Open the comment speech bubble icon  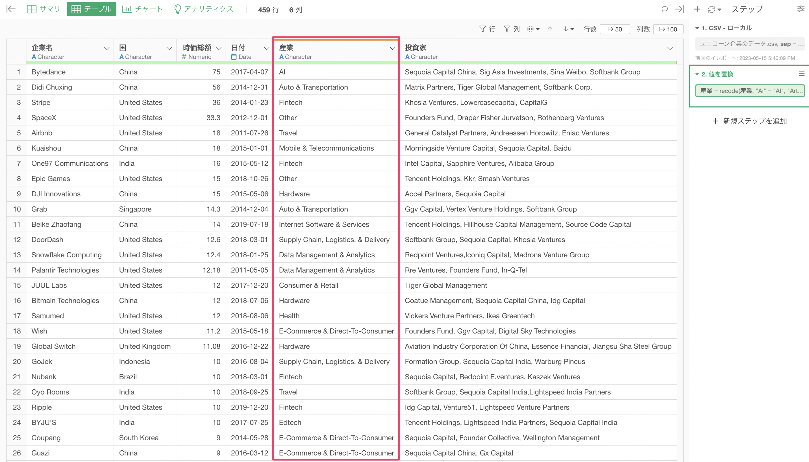[x=665, y=9]
